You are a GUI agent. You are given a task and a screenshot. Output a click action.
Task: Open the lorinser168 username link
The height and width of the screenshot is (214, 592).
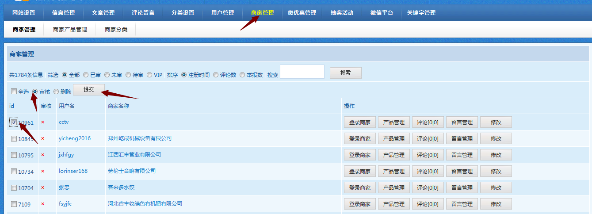[x=73, y=171]
